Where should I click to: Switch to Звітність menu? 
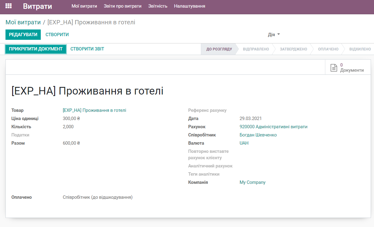[158, 6]
